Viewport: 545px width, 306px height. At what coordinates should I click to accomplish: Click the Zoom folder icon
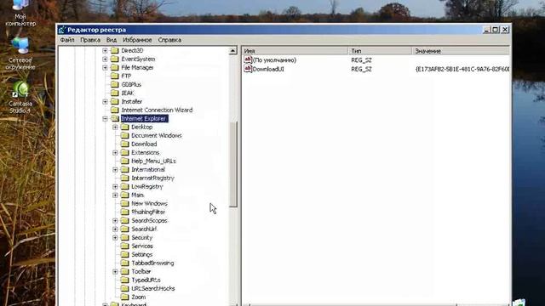125,297
